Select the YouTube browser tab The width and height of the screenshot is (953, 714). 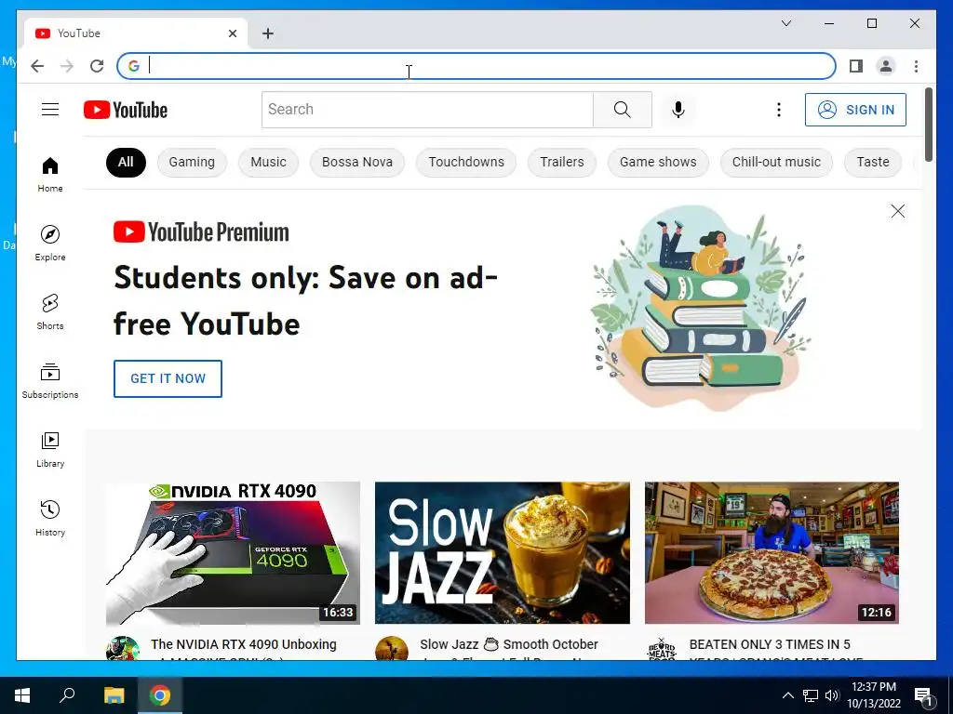[136, 33]
